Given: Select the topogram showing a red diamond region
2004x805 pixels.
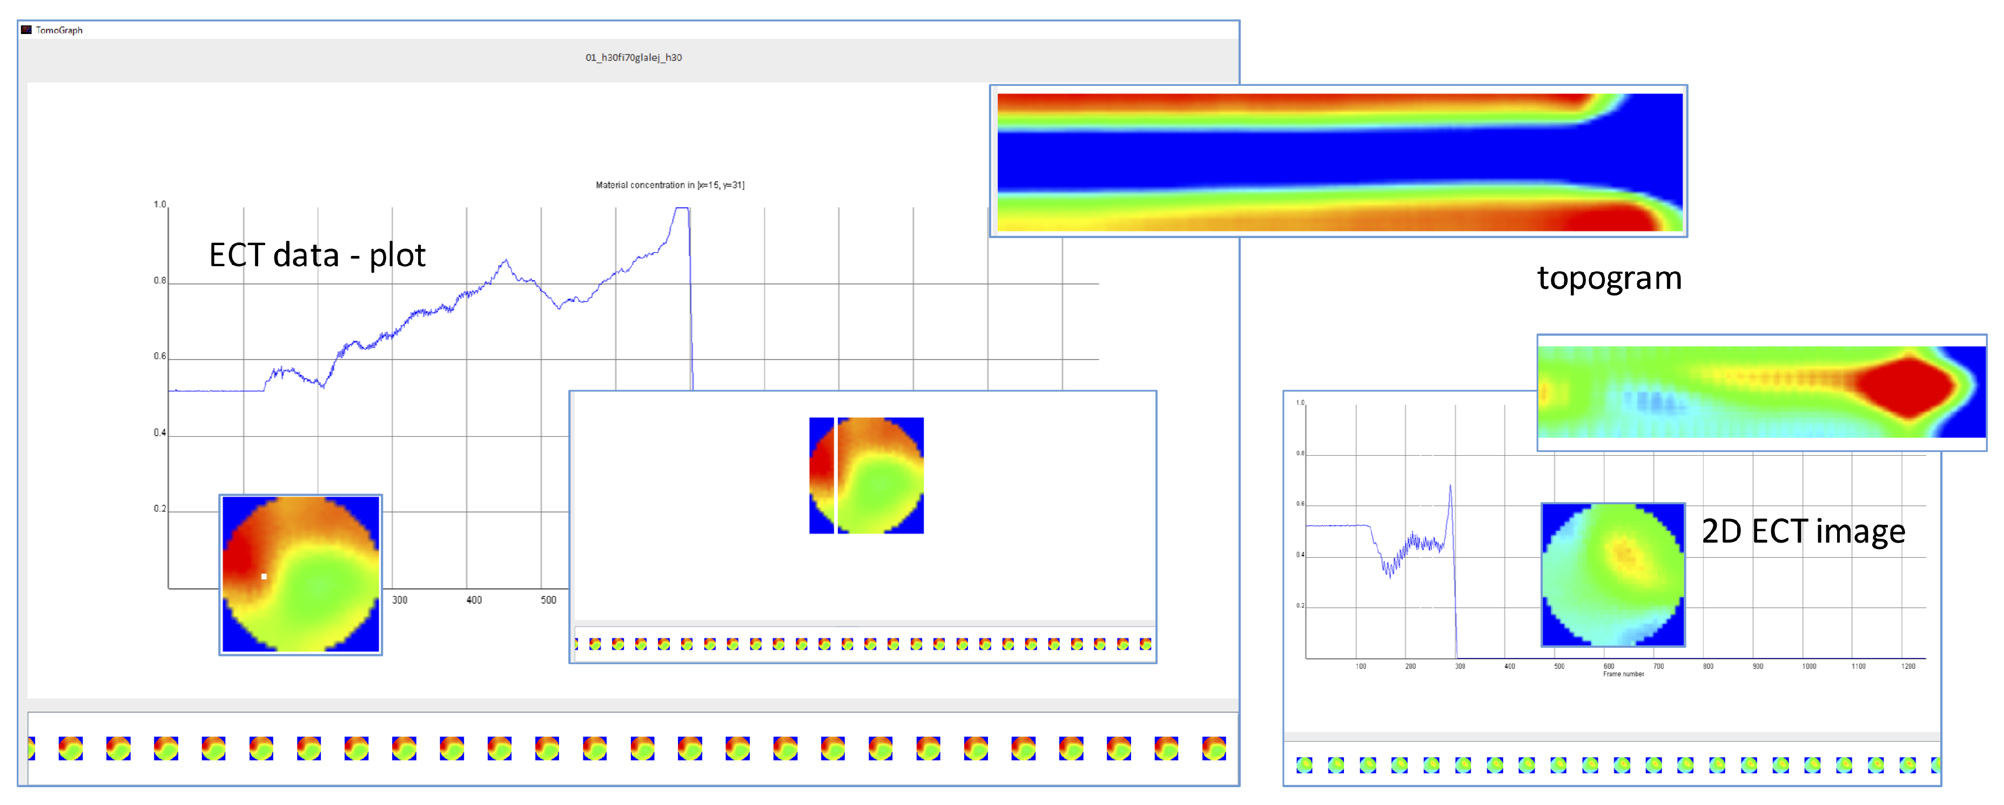Looking at the screenshot, I should (1761, 392).
